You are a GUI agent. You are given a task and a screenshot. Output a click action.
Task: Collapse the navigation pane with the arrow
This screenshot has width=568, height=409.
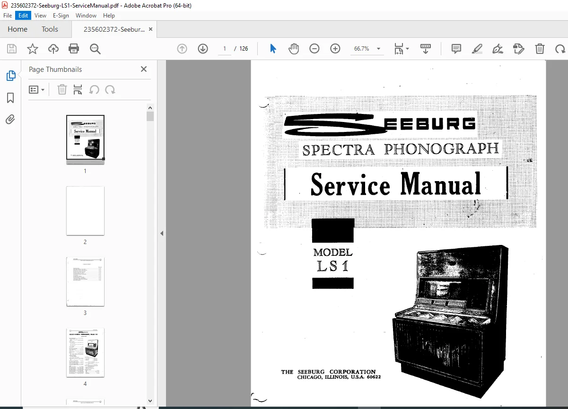(x=162, y=233)
